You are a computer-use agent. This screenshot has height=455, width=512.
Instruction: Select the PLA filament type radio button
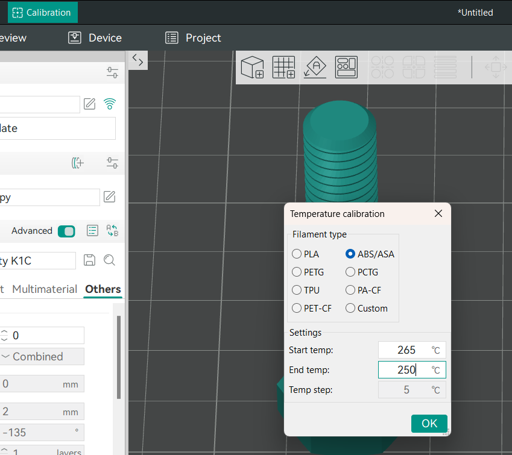click(x=297, y=254)
